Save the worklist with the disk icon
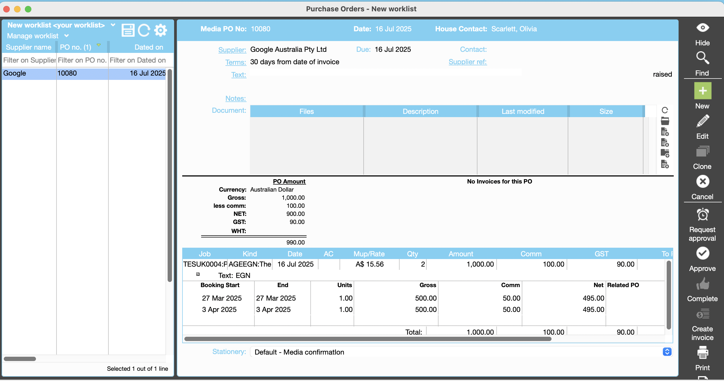Viewport: 724px width, 381px height. click(128, 30)
